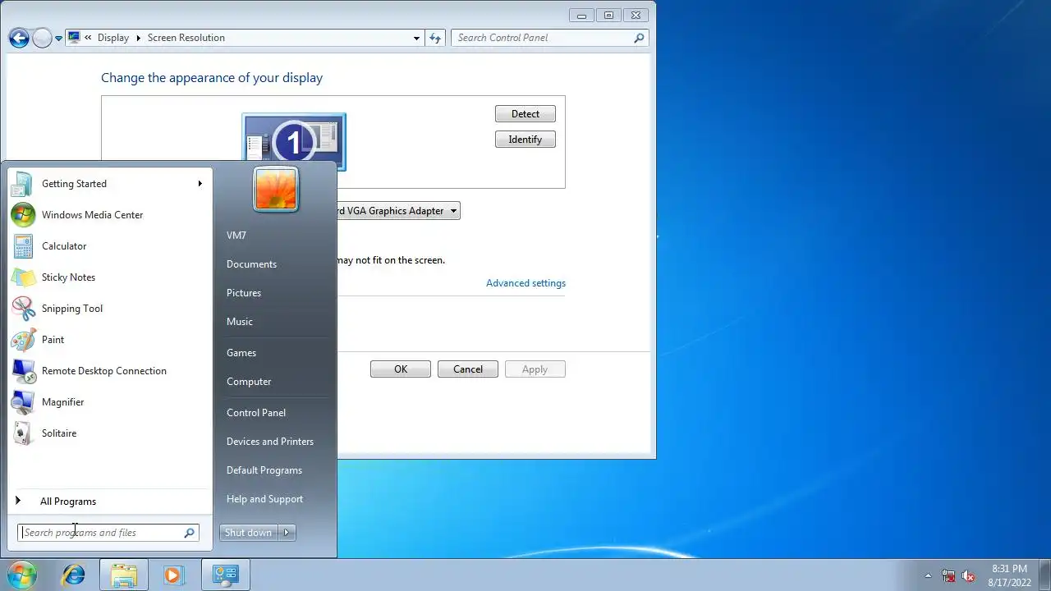Open the Calculator program icon
Viewport: 1051px width, 591px height.
[x=23, y=246]
